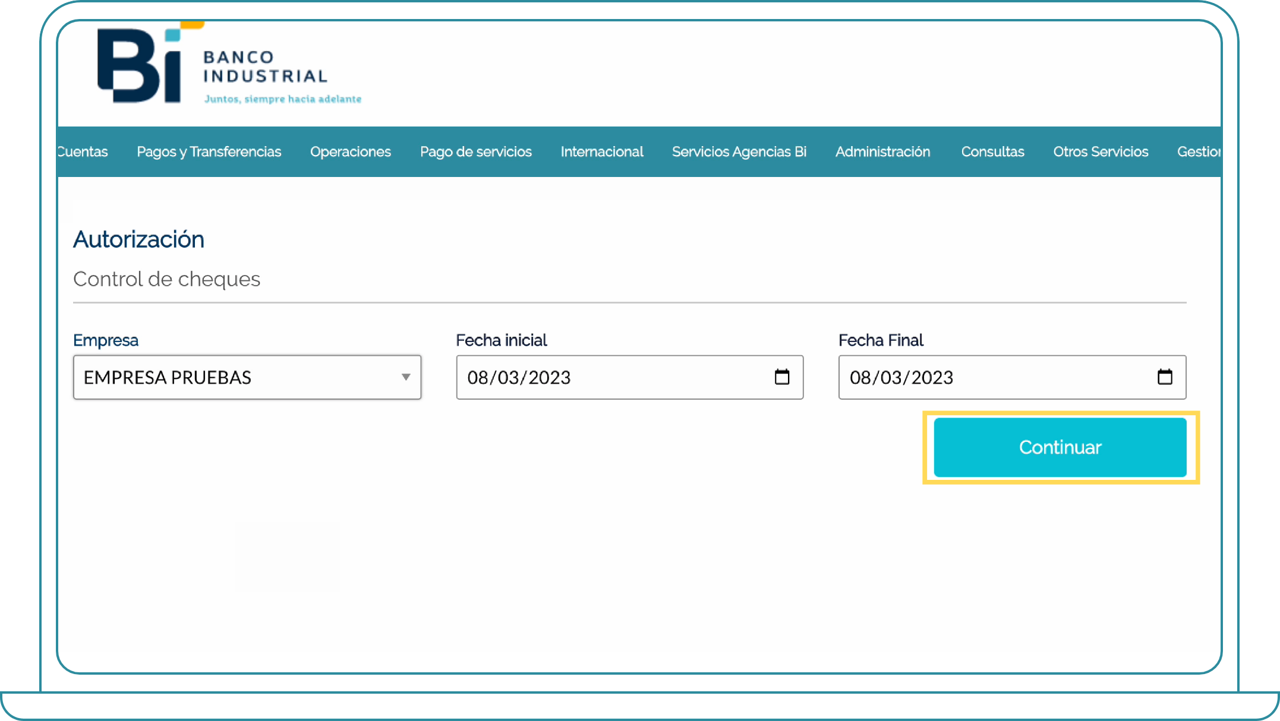Open the Operaciones menu section
This screenshot has height=721, width=1280.
pyautogui.click(x=351, y=151)
